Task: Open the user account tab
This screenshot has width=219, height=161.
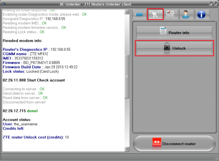Action: 187,14
